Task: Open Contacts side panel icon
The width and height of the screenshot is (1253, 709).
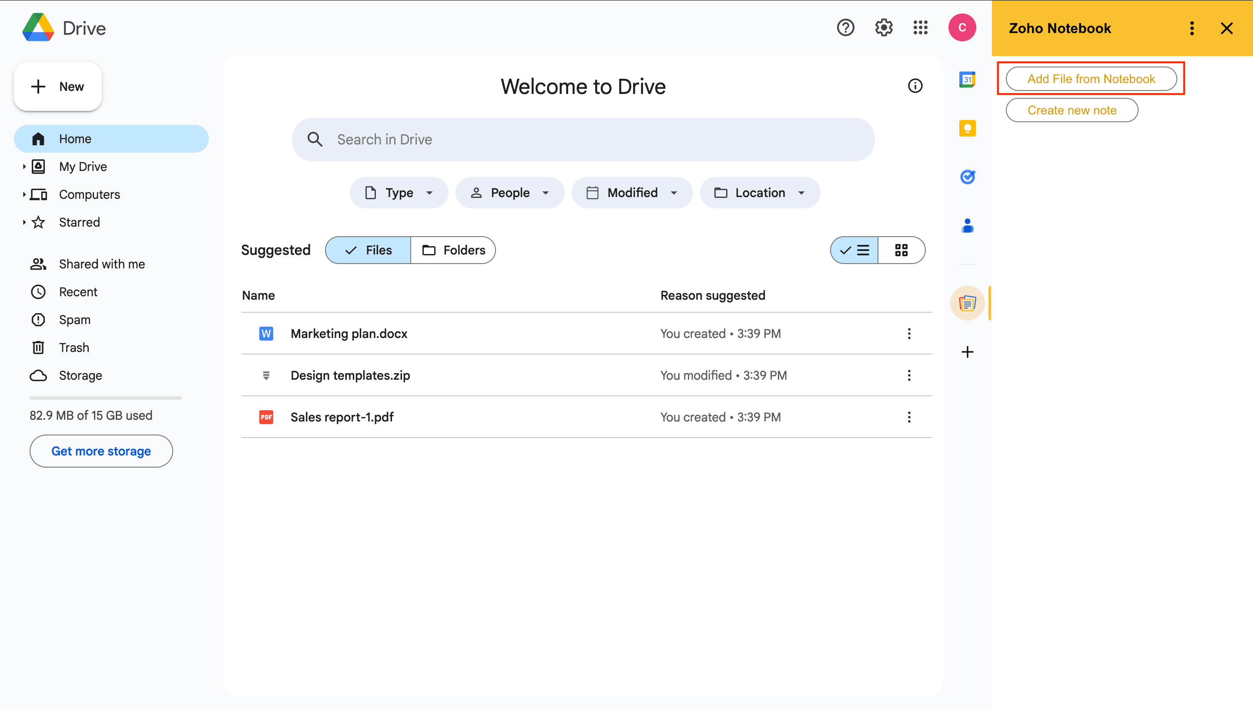Action: pyautogui.click(x=967, y=225)
